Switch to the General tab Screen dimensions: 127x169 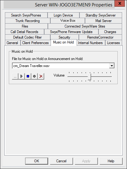[12, 43]
